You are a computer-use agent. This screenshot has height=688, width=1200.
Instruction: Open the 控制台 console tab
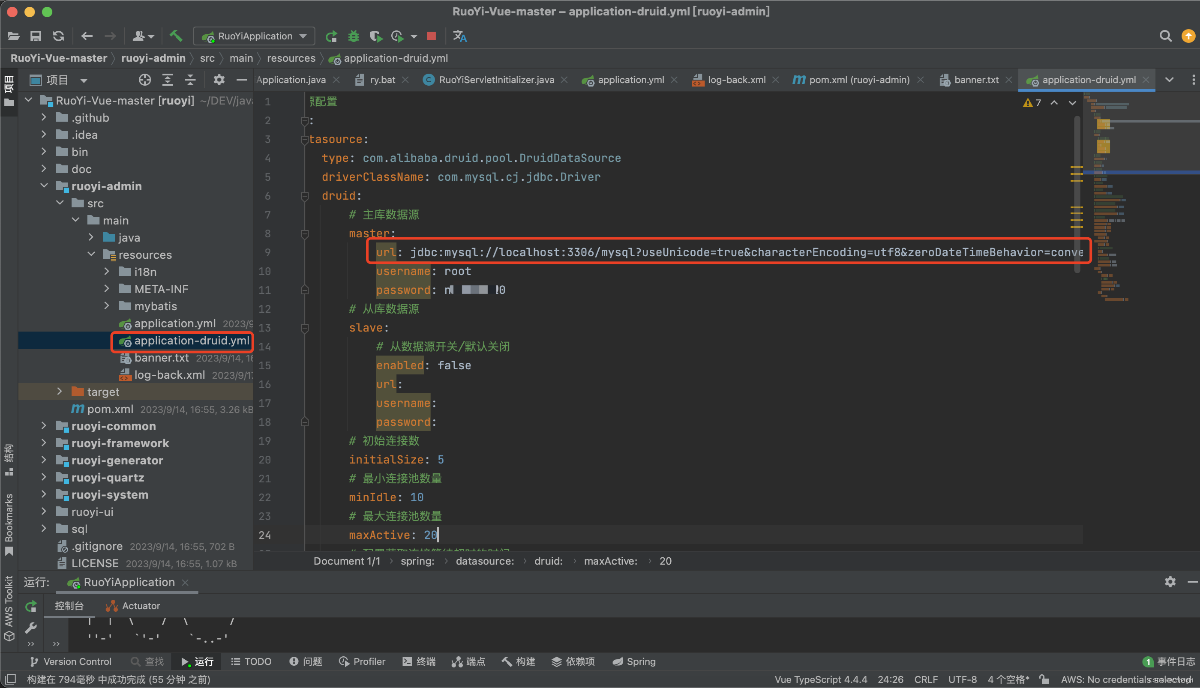[x=69, y=606]
